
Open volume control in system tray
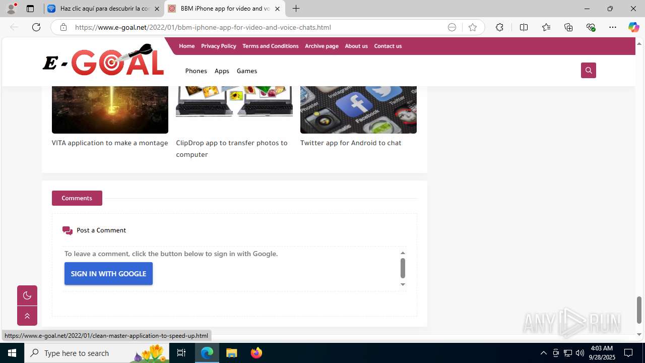[580, 353]
